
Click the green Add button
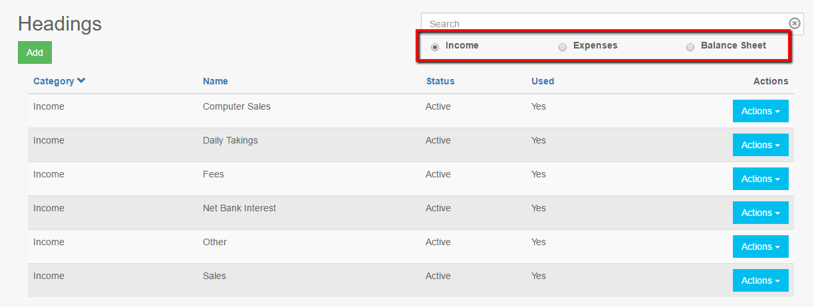tap(35, 52)
